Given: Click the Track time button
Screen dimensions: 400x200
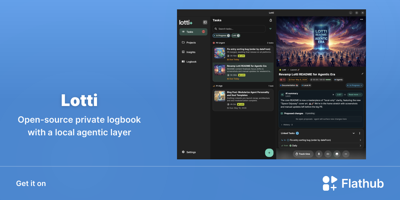Looking at the screenshot, I should click(x=303, y=154).
